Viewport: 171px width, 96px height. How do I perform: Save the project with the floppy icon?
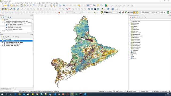8,6
